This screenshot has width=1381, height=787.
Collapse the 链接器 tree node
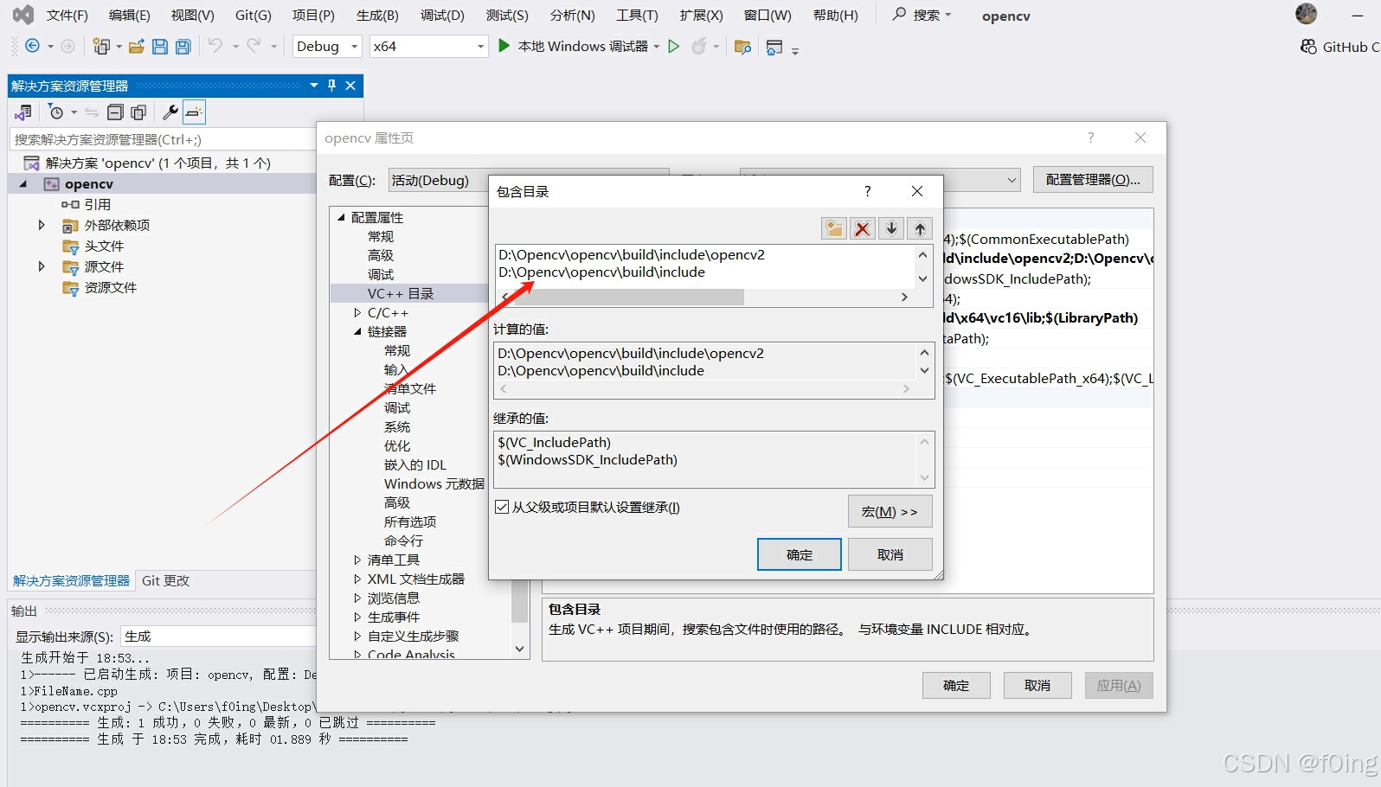point(358,331)
